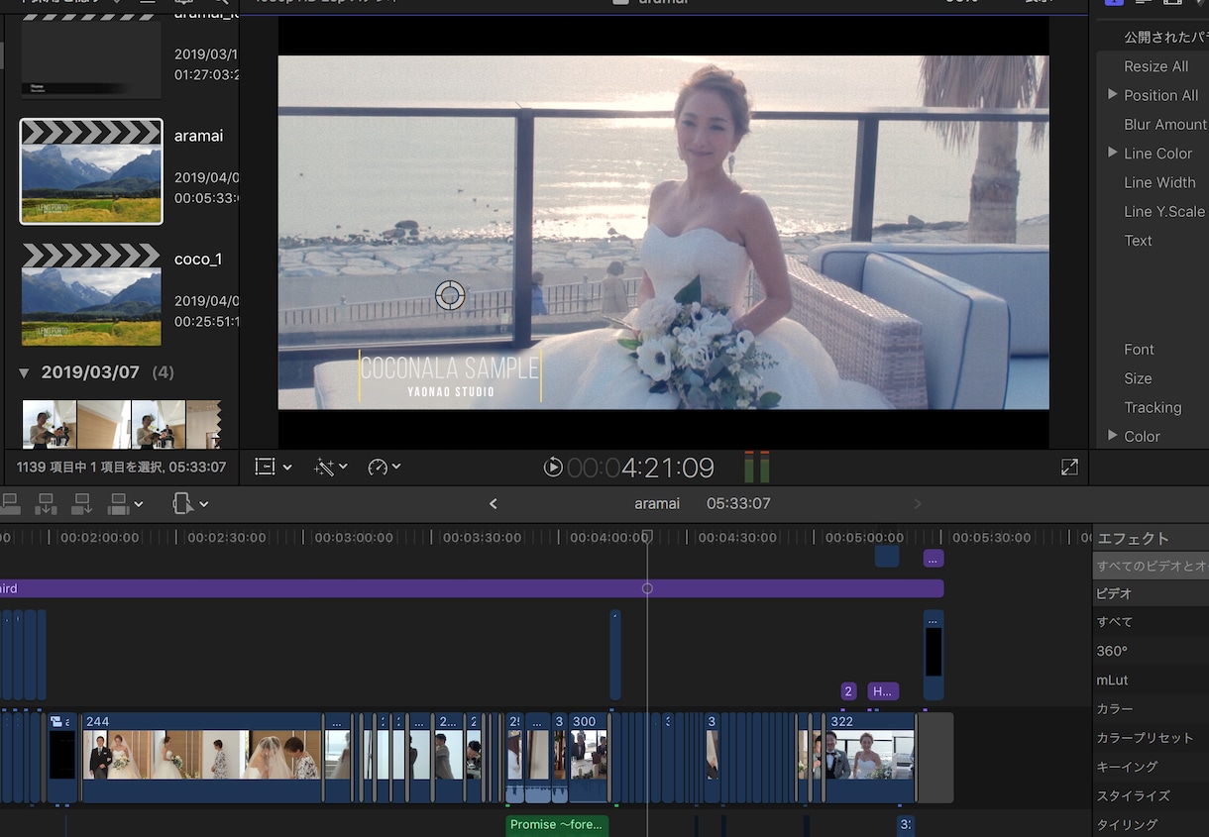The image size is (1209, 837).
Task: Select the 360° effects category
Action: [1151, 651]
